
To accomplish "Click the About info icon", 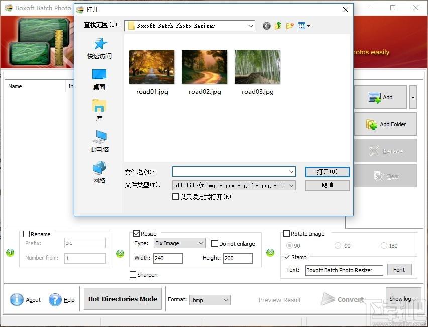I will pos(17,299).
